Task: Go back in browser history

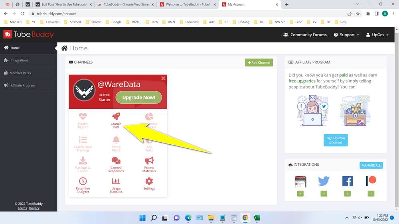Action: 6,14
